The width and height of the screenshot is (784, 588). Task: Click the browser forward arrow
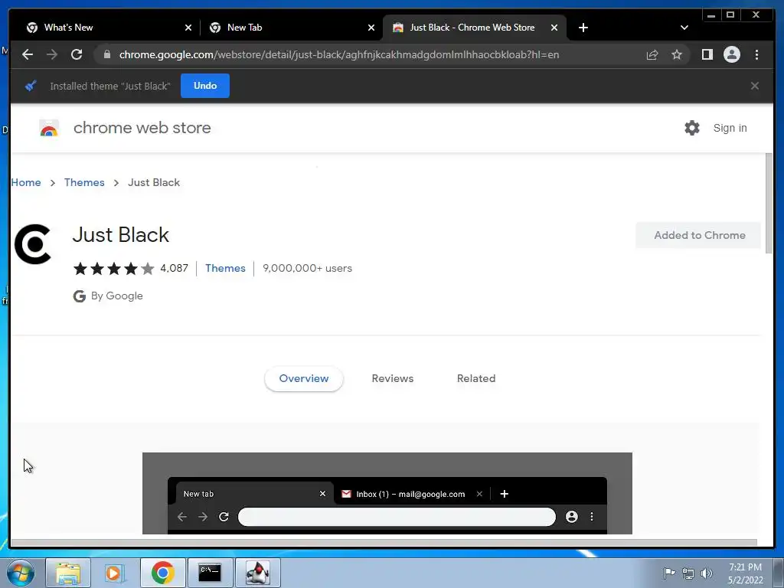(52, 54)
